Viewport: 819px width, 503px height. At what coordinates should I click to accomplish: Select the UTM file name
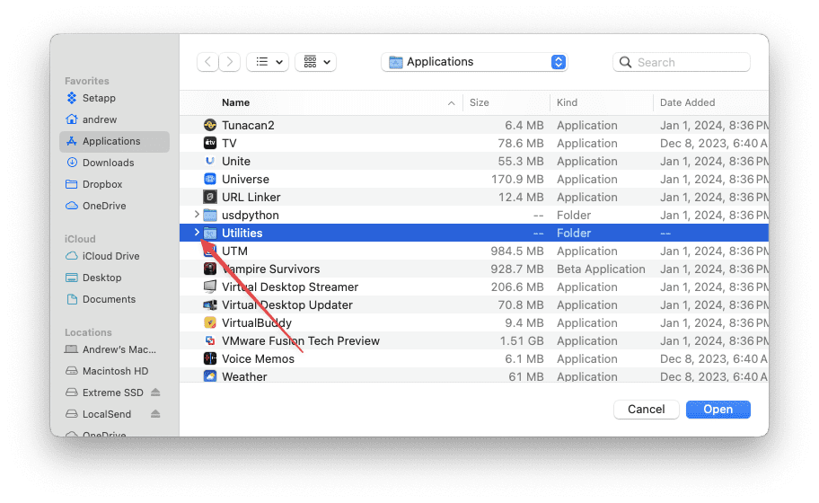pos(234,251)
